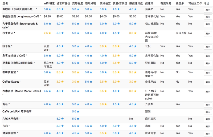213x137 pixels.
Task: Click the 裝潢/音樂佳 column header
Action: click(x=120, y=3)
